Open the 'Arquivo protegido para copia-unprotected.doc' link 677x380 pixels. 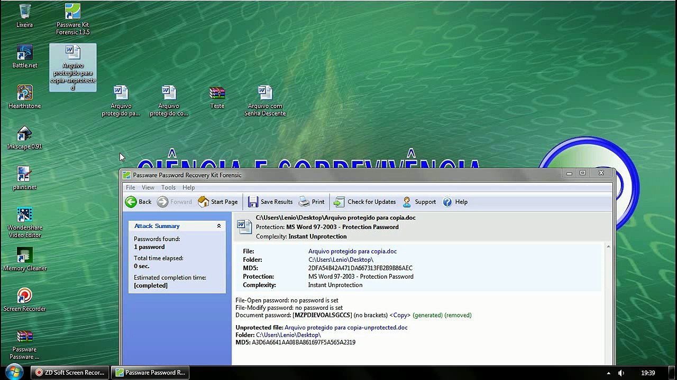click(x=346, y=327)
